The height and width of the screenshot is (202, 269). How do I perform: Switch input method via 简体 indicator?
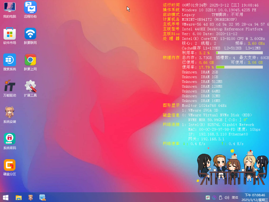(x=235, y=197)
